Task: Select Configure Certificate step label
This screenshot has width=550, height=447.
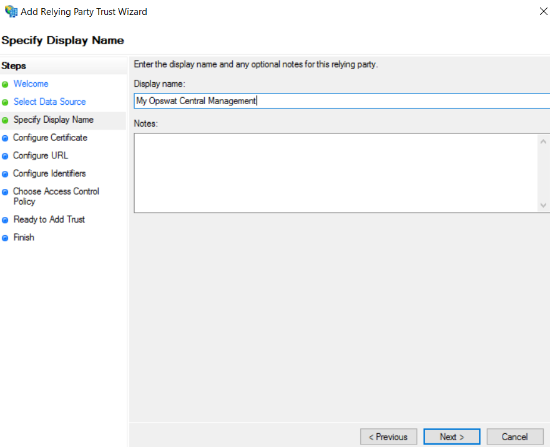Action: (x=50, y=138)
